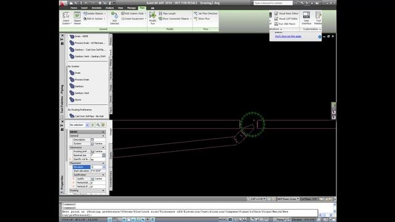Select Sanitary - Cast Iron Soil Pipe tool
The height and width of the screenshot is (222, 395).
coord(88,50)
